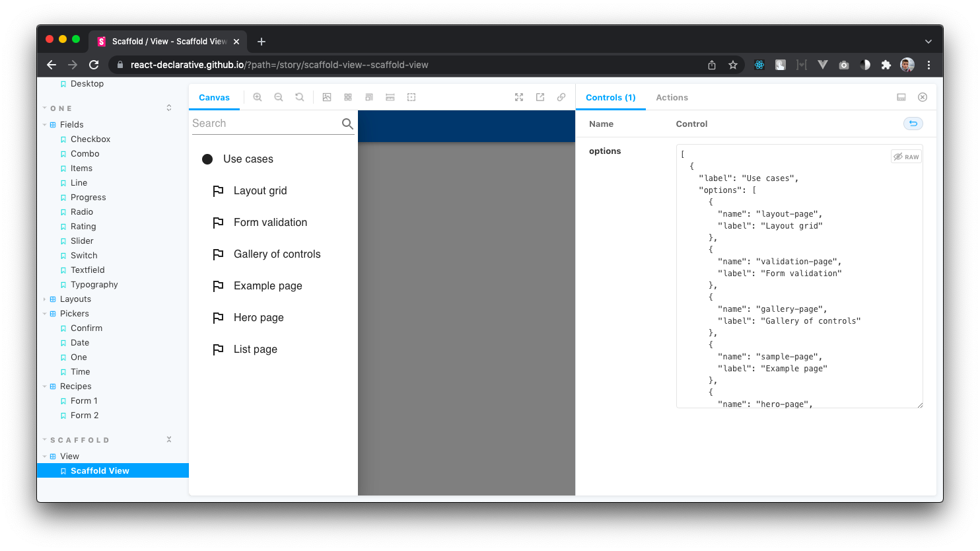The height and width of the screenshot is (551, 980).
Task: Open the Switch story
Action: (x=84, y=256)
